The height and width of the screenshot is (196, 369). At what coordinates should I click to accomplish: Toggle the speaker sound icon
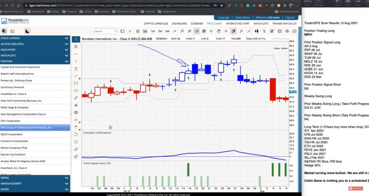click(196, 31)
